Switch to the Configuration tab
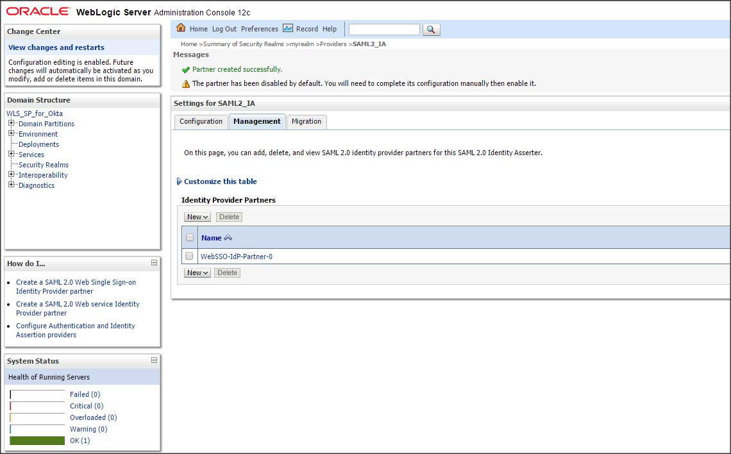 tap(201, 122)
